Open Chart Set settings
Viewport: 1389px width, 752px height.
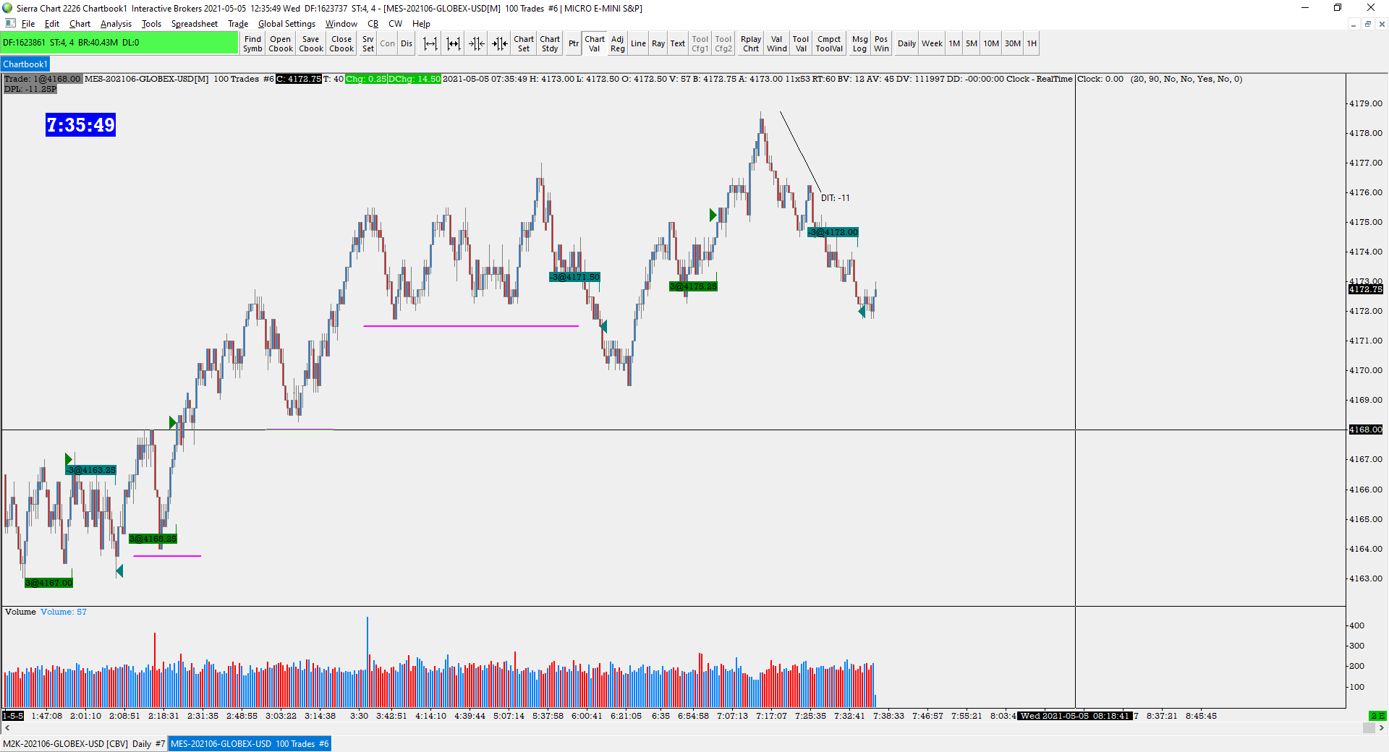(524, 43)
